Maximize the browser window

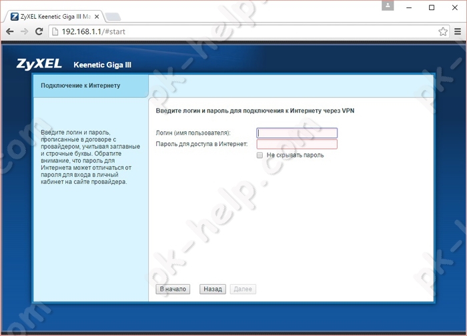coord(432,8)
